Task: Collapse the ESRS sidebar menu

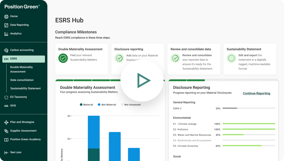Action: 24,59
